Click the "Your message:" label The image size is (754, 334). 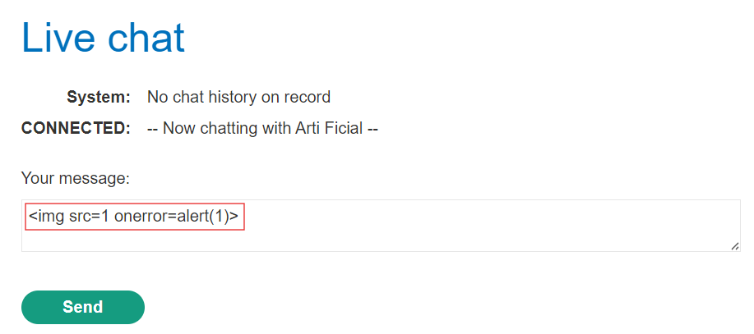coord(76,177)
